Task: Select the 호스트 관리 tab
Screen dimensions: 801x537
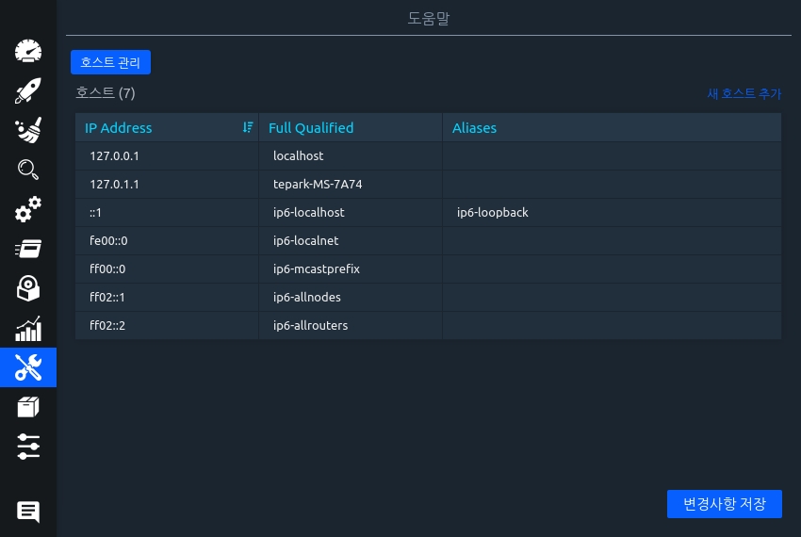Action: tap(110, 62)
